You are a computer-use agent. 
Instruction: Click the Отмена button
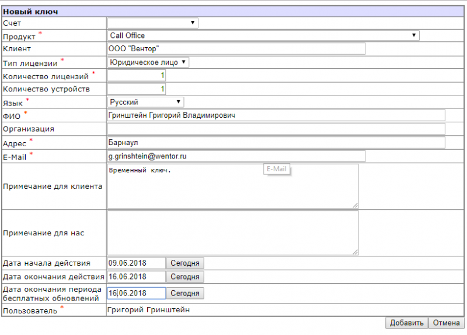(x=446, y=323)
